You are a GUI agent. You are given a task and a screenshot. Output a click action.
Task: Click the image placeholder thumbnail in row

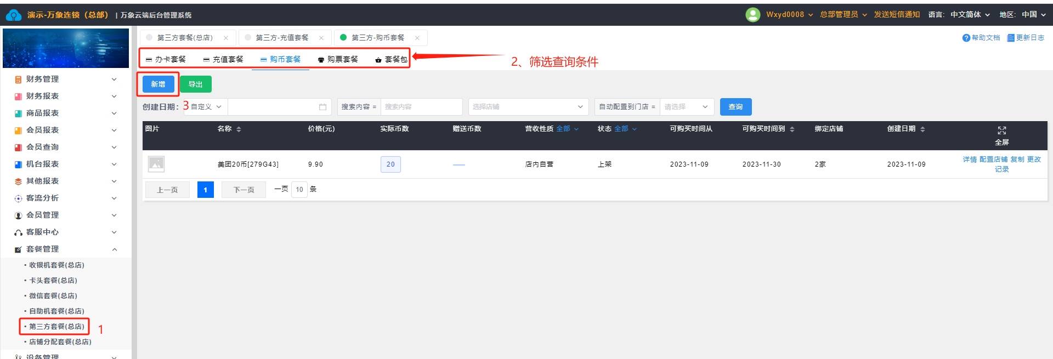156,164
